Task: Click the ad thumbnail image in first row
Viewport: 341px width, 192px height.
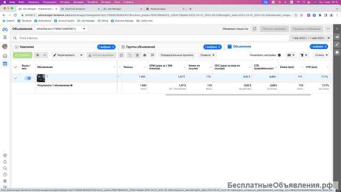Action: [40, 78]
